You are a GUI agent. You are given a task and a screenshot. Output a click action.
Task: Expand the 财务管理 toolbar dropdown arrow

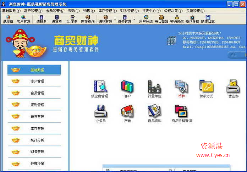click(134, 20)
